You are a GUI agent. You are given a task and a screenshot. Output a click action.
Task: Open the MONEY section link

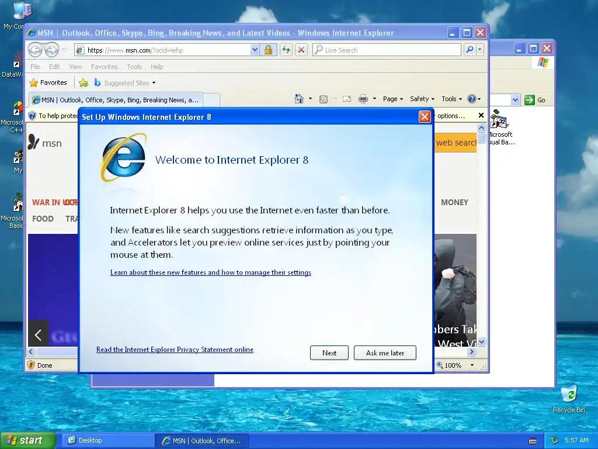454,202
